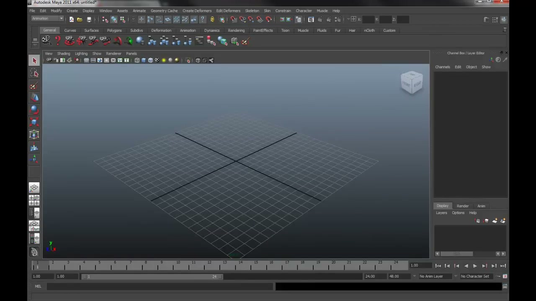Screen dimensions: 536x301
Task: Pick the Rotate tool sphere icon
Action: [x=34, y=110]
